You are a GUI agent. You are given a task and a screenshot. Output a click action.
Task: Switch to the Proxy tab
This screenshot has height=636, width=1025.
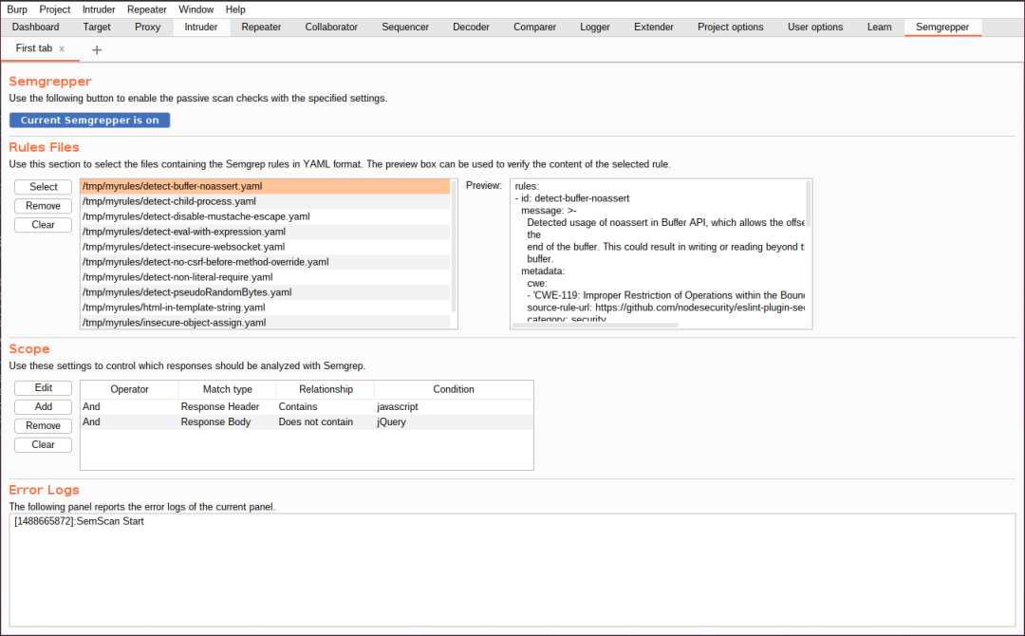pos(148,27)
